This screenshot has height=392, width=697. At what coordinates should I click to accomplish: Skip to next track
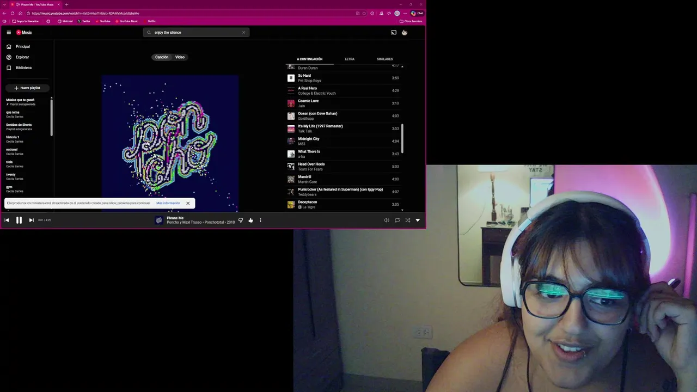pos(31,220)
